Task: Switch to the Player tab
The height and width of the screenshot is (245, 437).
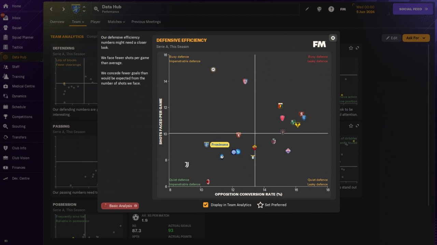Action: coord(96,22)
